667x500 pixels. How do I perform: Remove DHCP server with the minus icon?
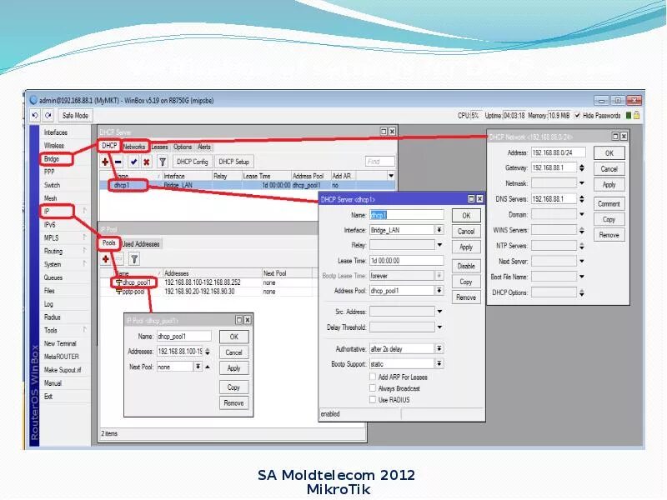click(x=118, y=162)
